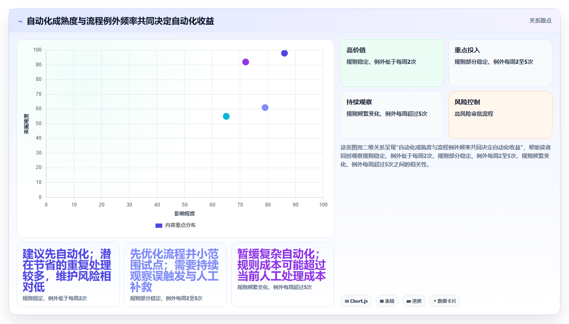Click the x-axis tick label 50
This screenshot has height=324, width=569.
point(184,205)
